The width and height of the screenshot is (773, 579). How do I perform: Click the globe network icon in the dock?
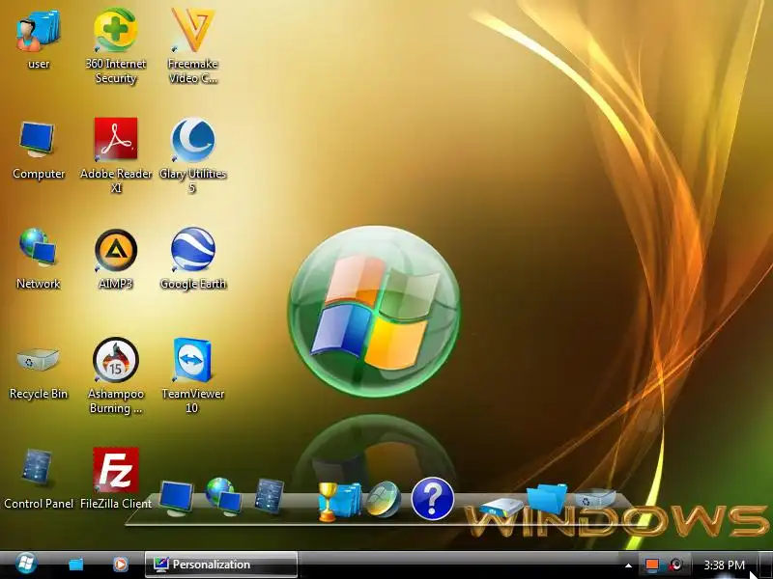[224, 496]
